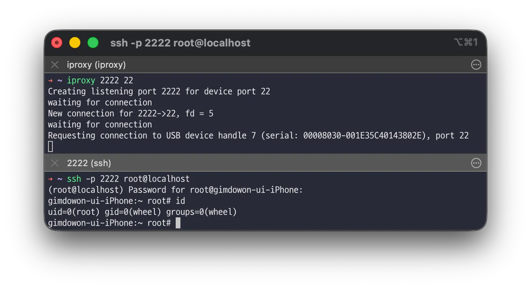The image size is (531, 289).
Task: Click the solid block cursor at root# prompt
Action: point(178,223)
